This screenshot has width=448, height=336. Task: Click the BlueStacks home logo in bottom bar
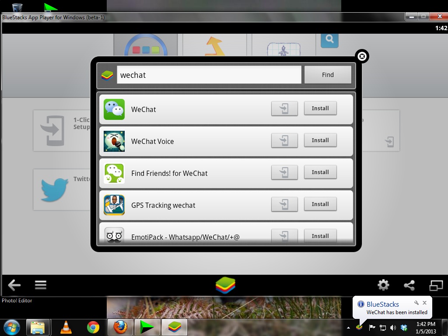coord(225,285)
